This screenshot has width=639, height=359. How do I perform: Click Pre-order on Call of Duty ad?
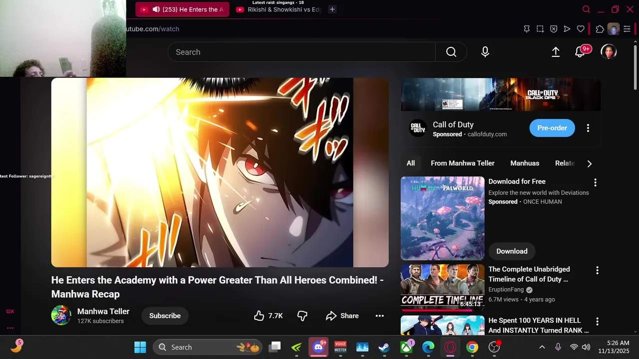pyautogui.click(x=552, y=128)
